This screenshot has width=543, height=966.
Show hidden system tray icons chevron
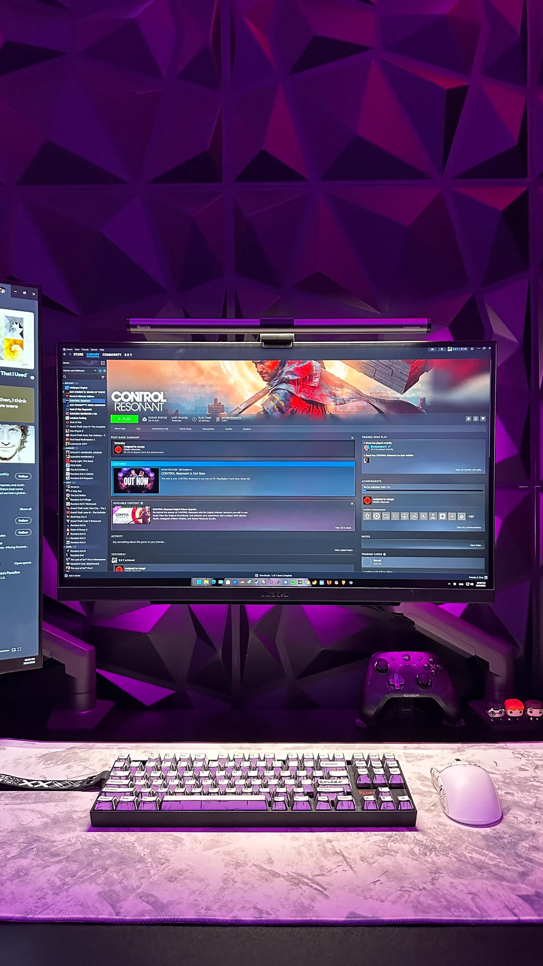[449, 584]
